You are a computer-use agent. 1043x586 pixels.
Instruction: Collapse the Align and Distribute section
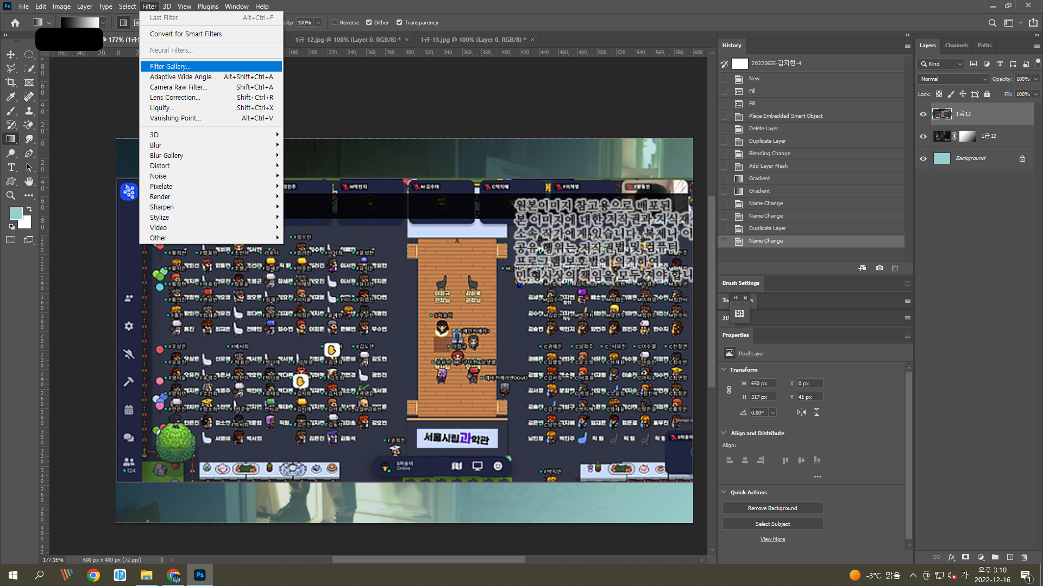click(724, 433)
